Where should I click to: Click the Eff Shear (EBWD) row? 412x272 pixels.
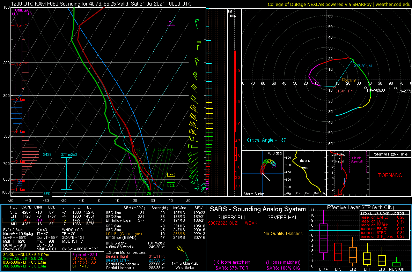[156, 237]
